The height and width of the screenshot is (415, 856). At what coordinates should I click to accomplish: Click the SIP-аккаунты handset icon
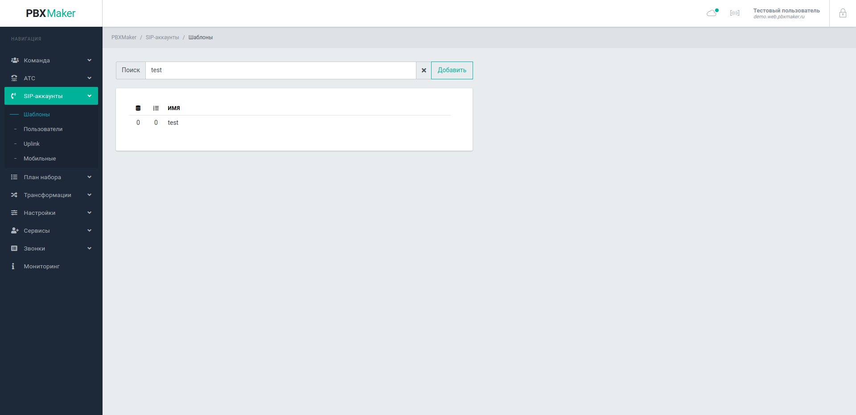pyautogui.click(x=14, y=96)
